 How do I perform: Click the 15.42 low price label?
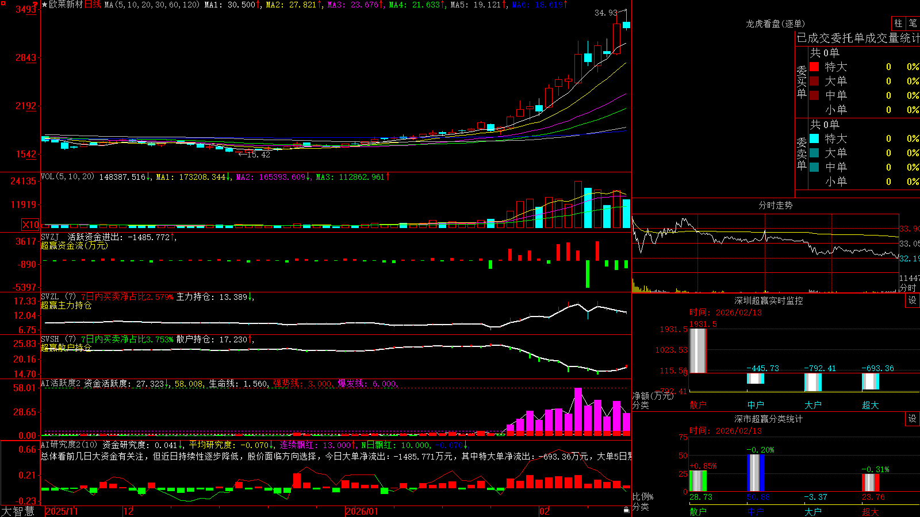coord(258,155)
